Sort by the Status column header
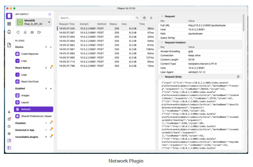The width and height of the screenshot is (253, 167). 113,24
